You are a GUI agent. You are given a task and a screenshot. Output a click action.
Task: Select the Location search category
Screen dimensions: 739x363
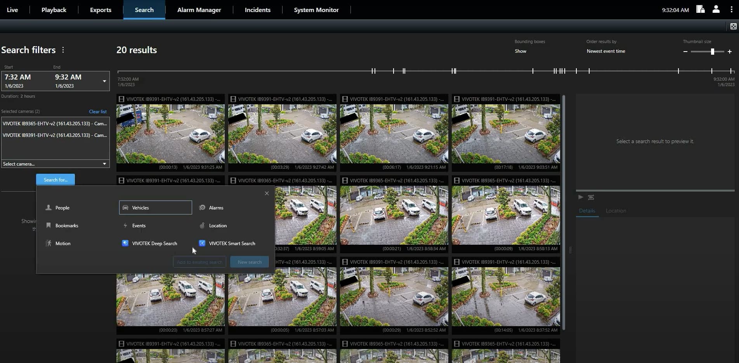tap(217, 226)
